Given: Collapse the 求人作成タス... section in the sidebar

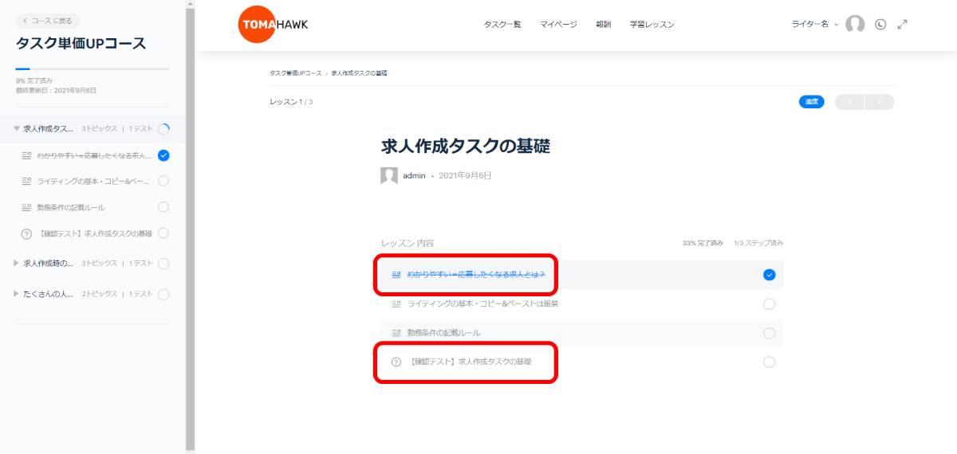Looking at the screenshot, I should point(17,128).
